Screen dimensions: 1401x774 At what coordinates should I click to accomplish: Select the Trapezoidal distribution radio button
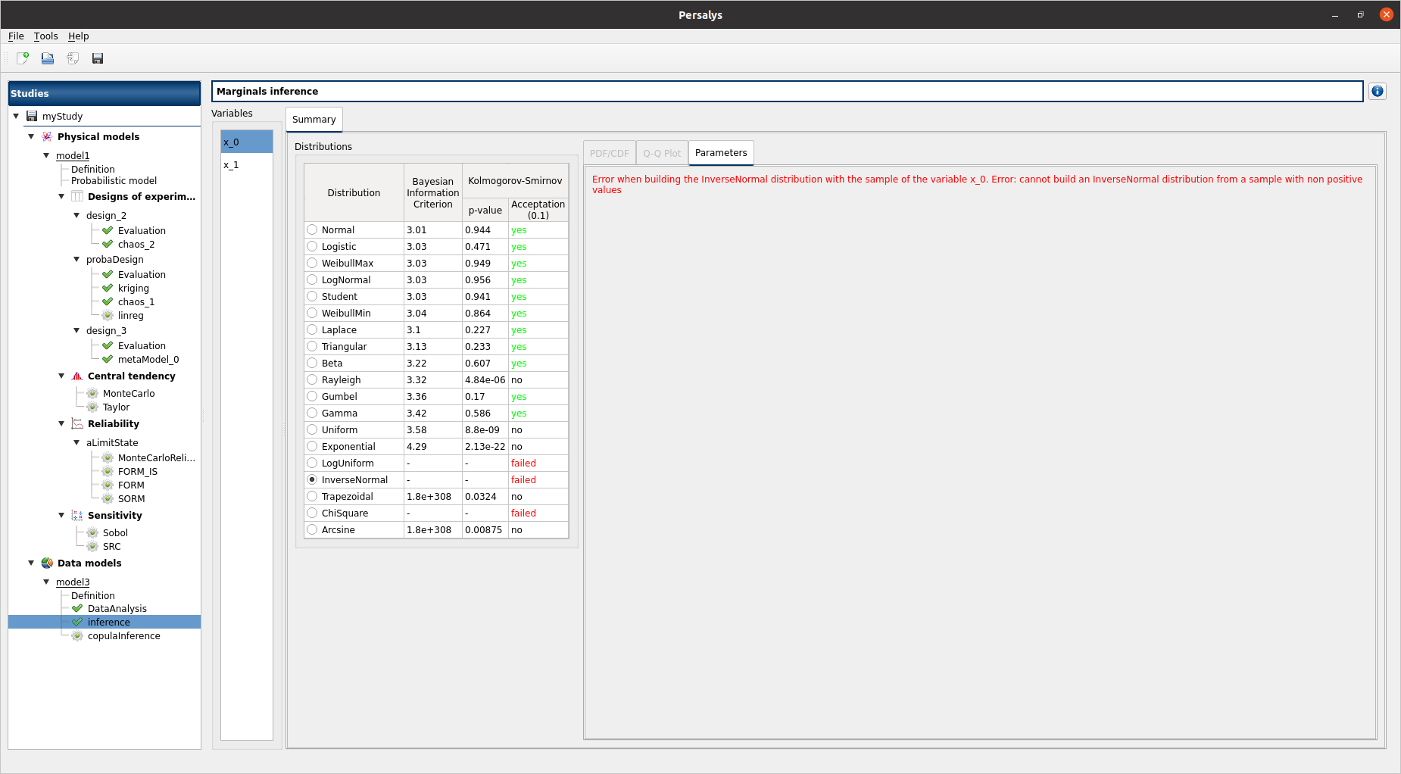312,496
